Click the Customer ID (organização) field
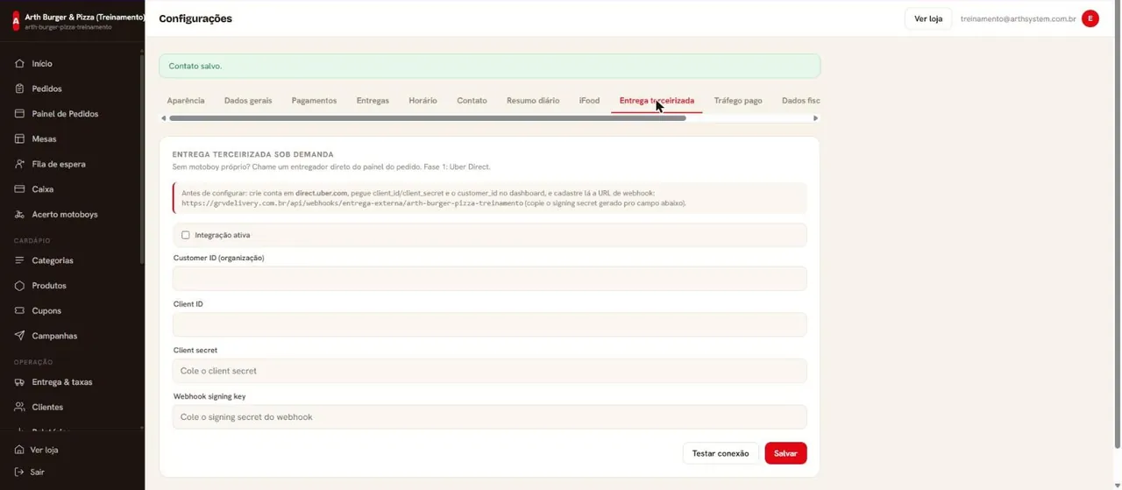 point(489,279)
